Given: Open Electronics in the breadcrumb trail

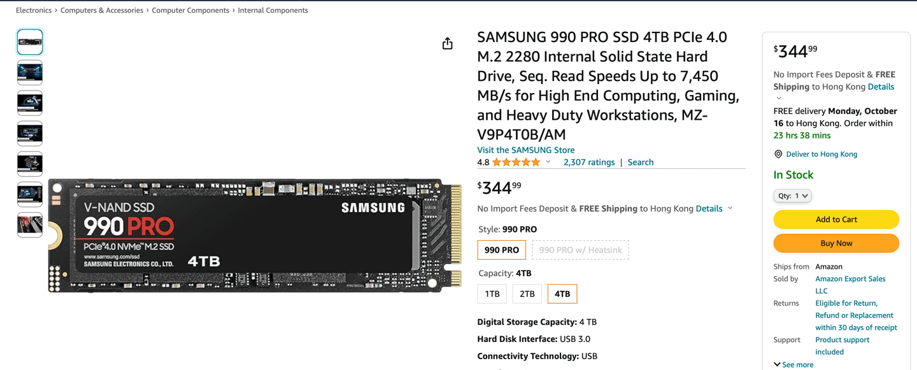Looking at the screenshot, I should tap(33, 10).
